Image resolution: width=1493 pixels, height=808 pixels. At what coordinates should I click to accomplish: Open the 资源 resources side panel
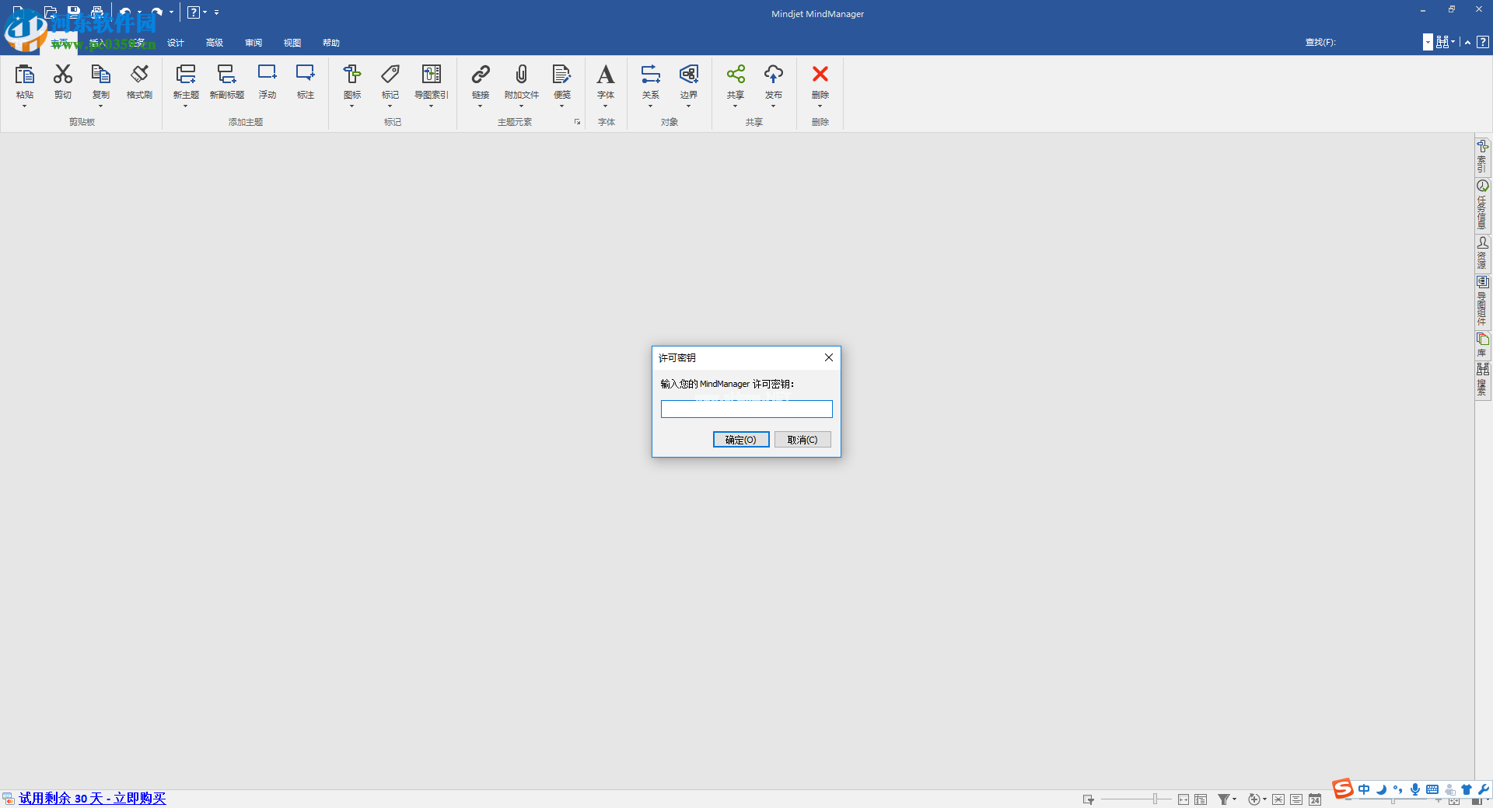pyautogui.click(x=1483, y=252)
